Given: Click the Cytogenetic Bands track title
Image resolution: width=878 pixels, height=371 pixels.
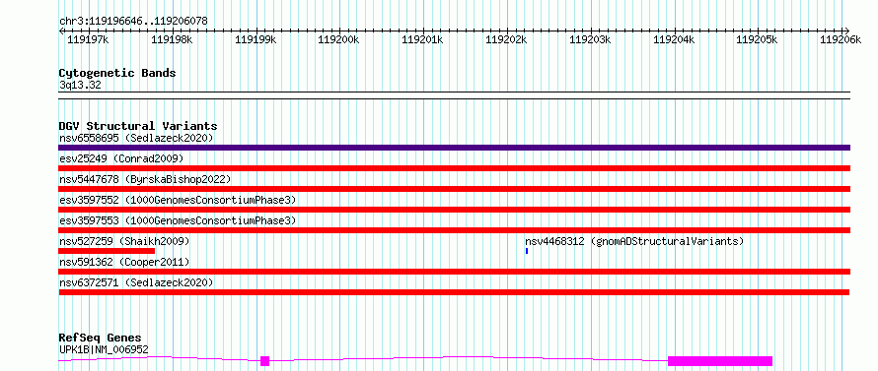Looking at the screenshot, I should coord(117,73).
